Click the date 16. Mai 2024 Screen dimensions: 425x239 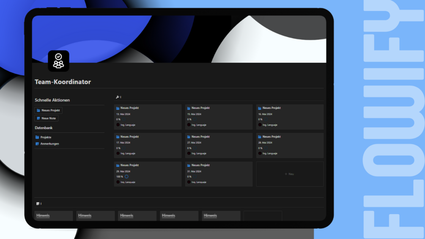coord(265,114)
